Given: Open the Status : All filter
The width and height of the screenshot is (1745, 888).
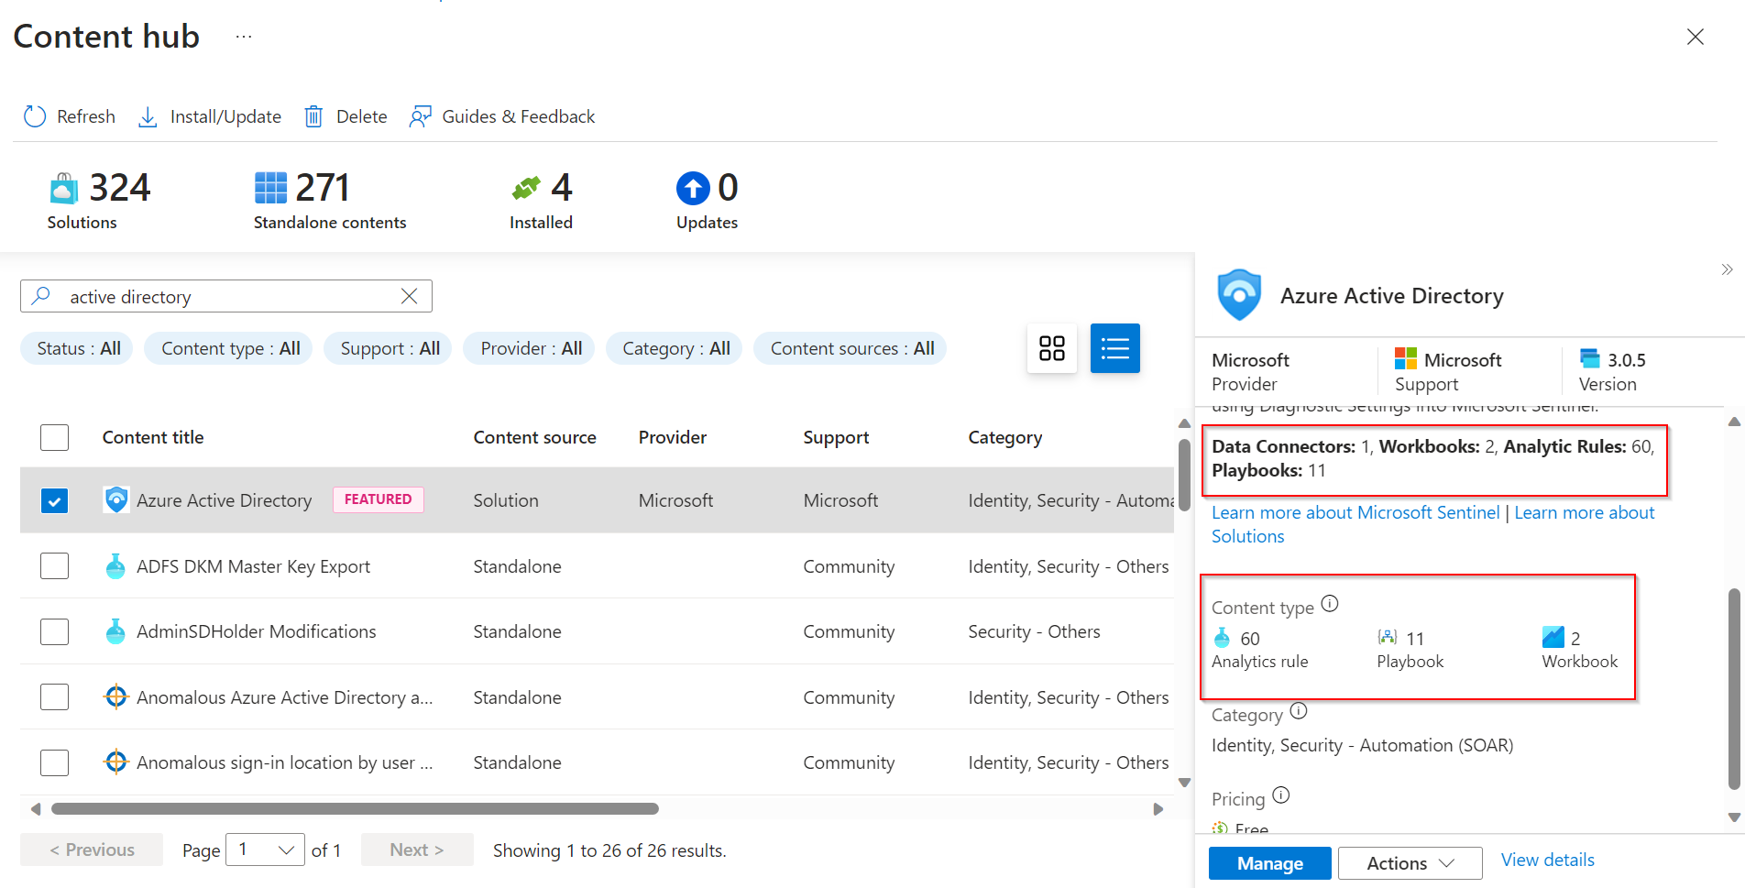Looking at the screenshot, I should 79,348.
